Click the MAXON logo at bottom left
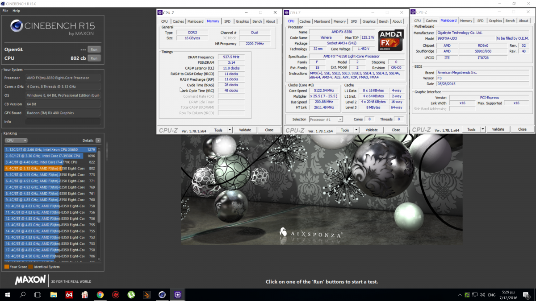Screen dimensions: 536x301 click(30, 280)
